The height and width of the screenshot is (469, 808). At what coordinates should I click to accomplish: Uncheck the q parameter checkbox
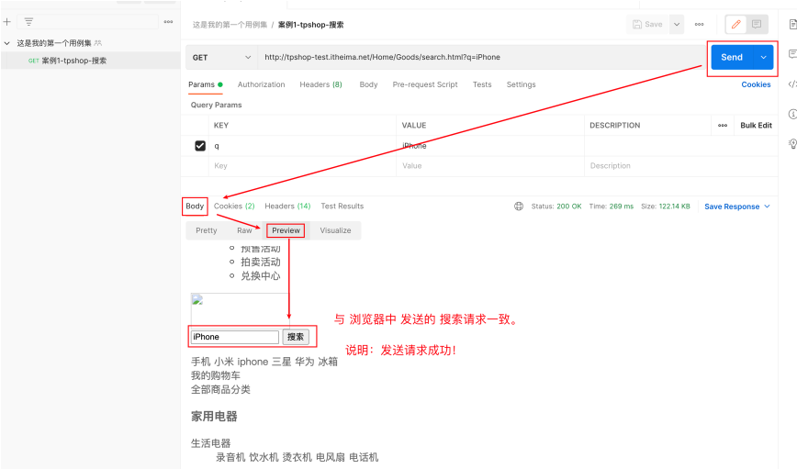[200, 146]
